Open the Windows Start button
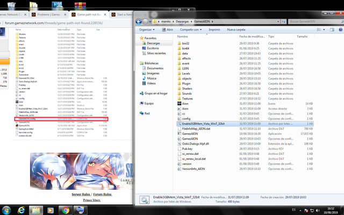This screenshot has height=215, width=344. (x=6, y=210)
